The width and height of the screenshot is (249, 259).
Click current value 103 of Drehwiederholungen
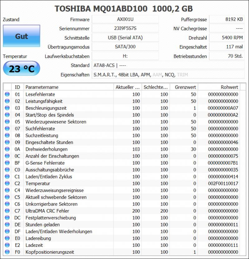coord(136,149)
